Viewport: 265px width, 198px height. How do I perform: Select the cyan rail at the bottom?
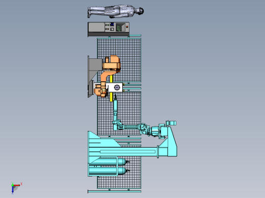(x=114, y=191)
